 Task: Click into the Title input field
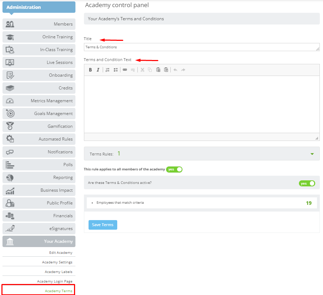(x=202, y=47)
